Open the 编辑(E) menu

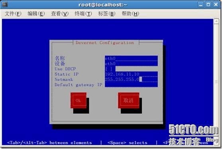point(36,14)
